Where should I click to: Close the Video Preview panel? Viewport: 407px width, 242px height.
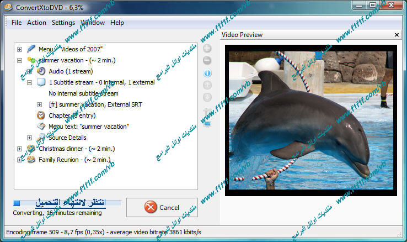[x=396, y=35]
